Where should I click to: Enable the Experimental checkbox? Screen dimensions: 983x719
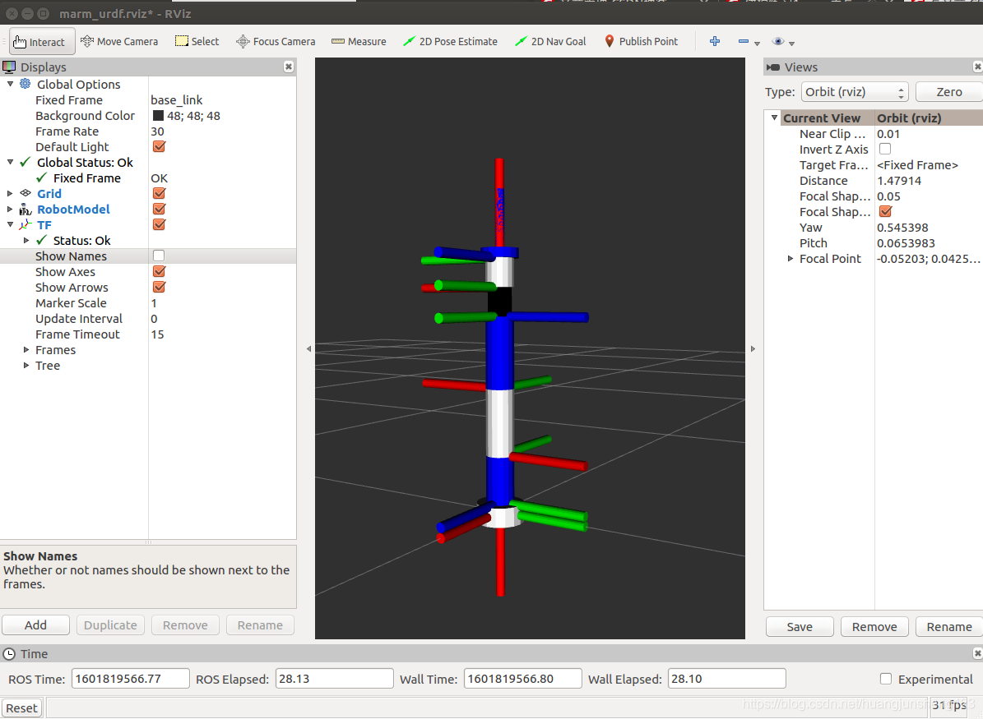886,679
